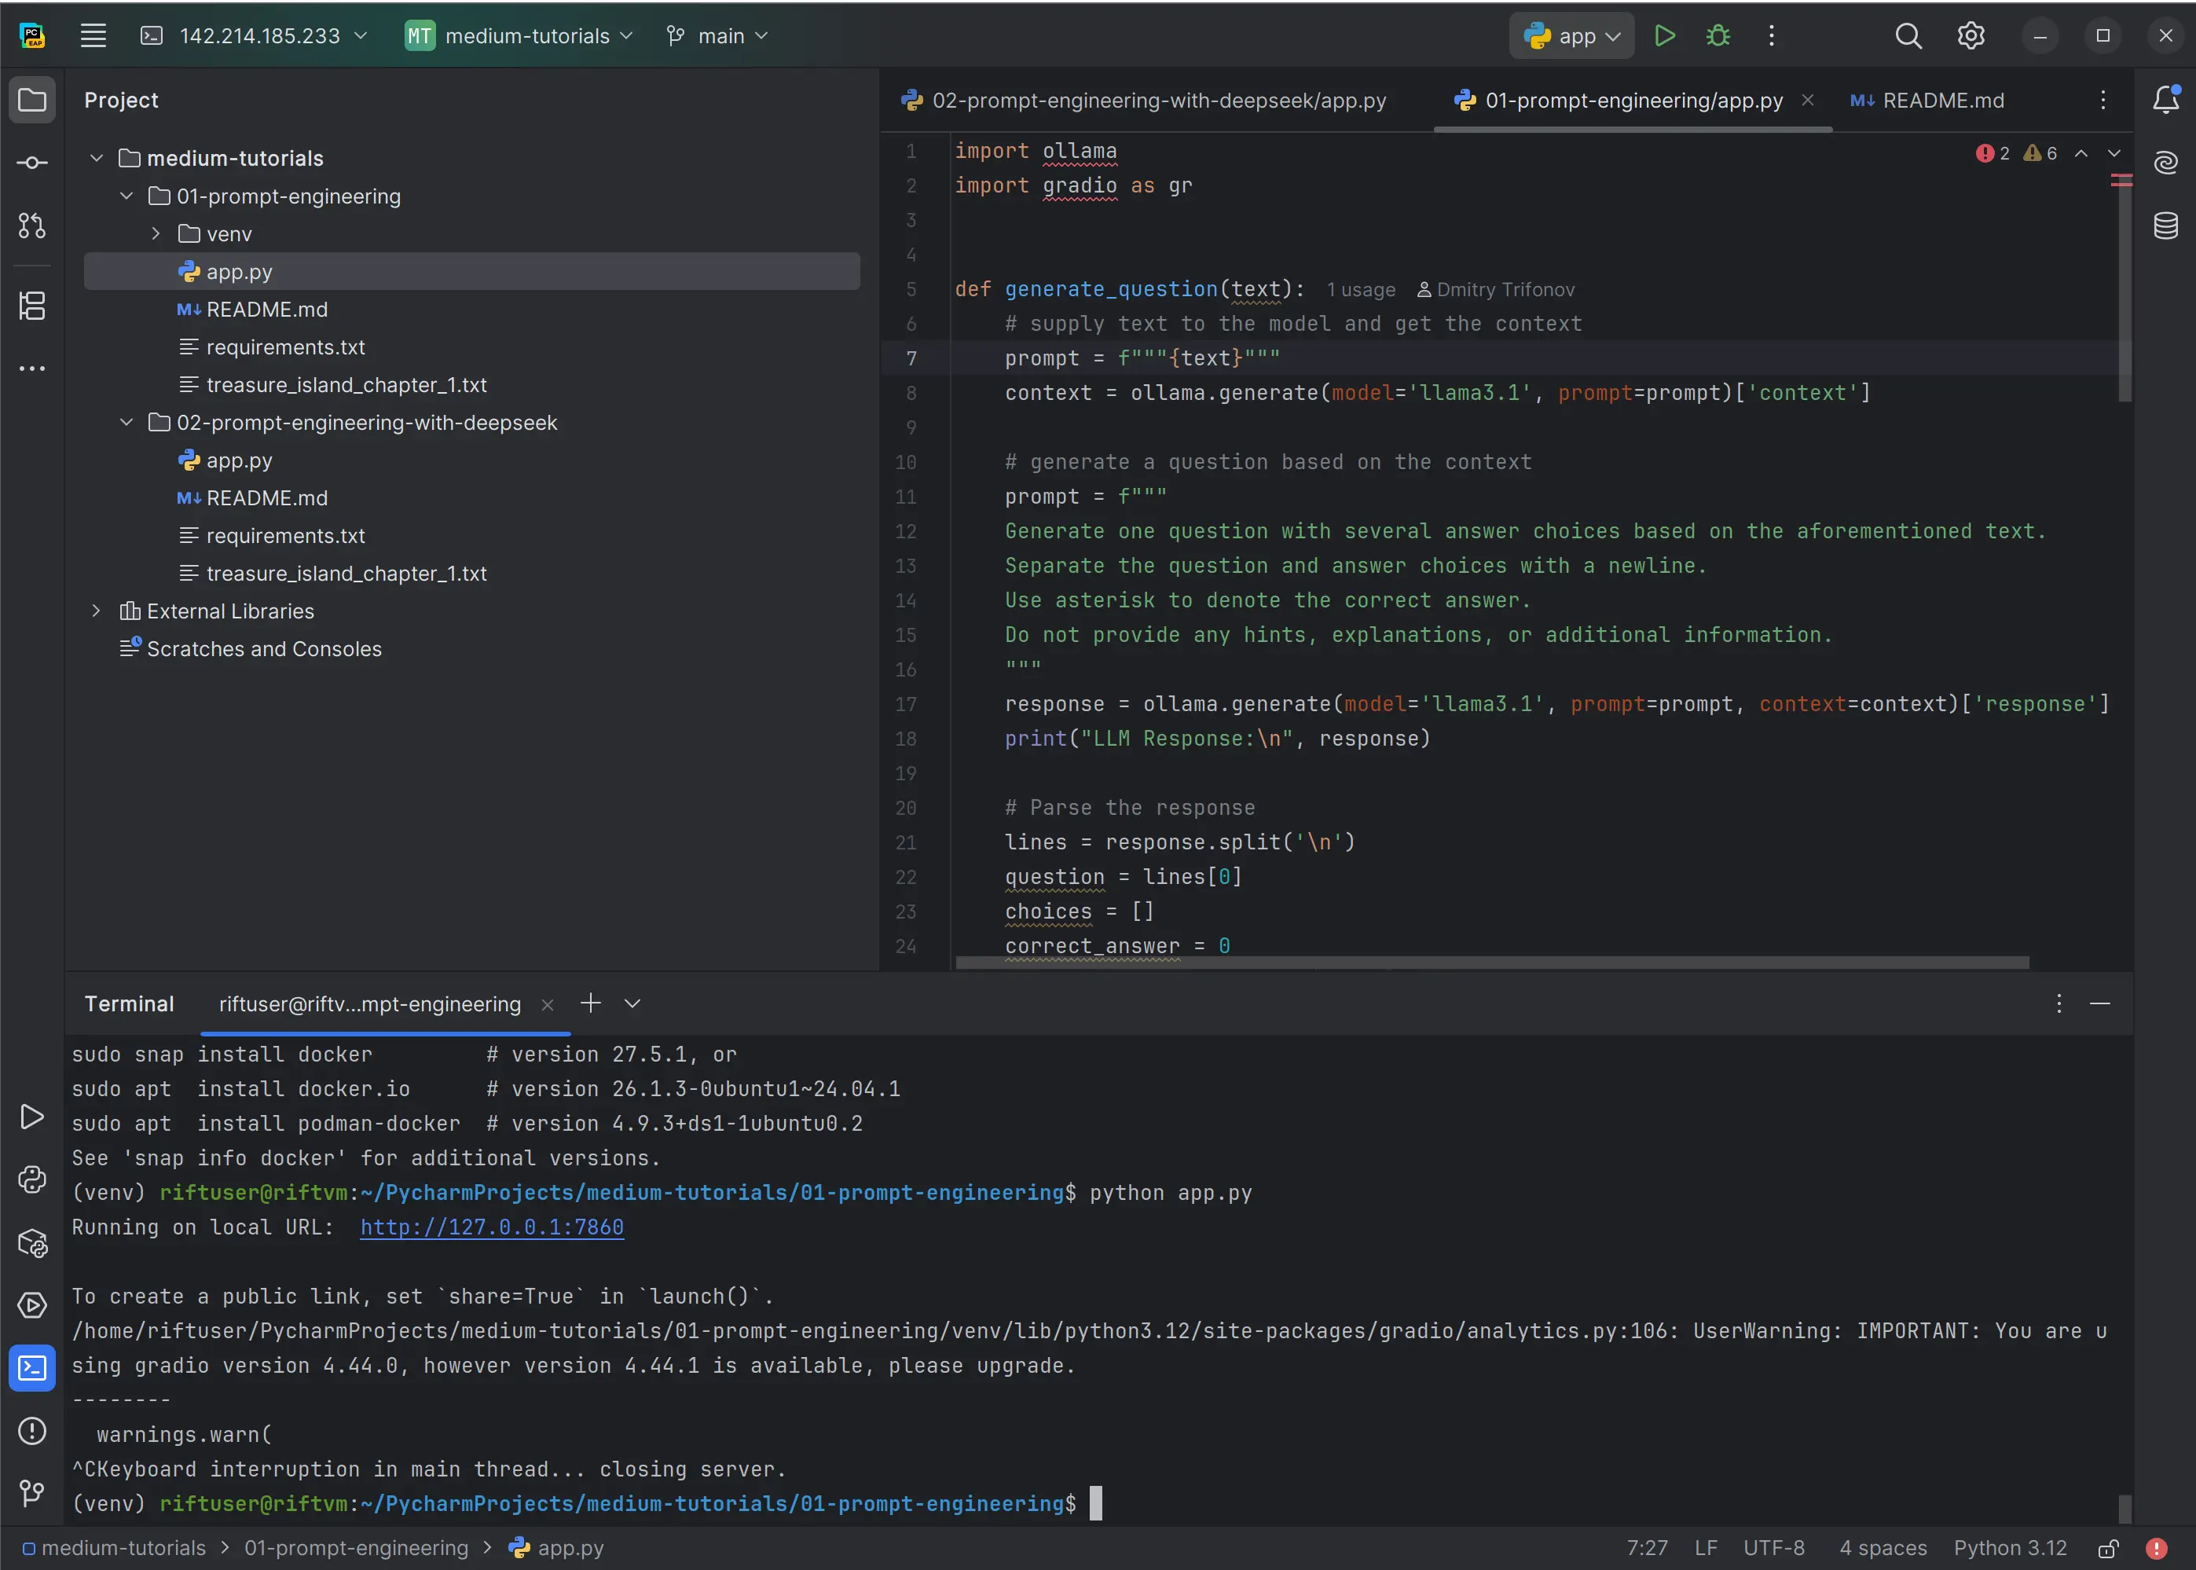The width and height of the screenshot is (2196, 1570).
Task: Open the Python Console from the sidebar
Action: [x=32, y=1179]
